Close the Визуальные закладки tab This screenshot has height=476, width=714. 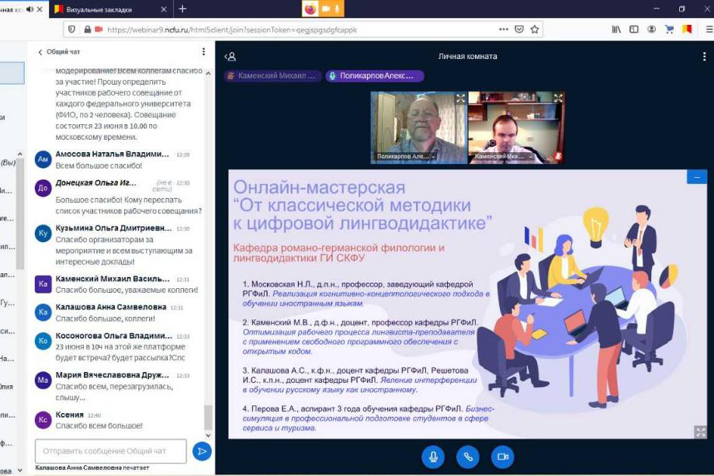point(165,9)
